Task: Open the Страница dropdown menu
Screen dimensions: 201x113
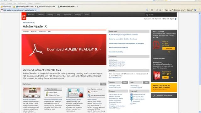Action: [169, 10]
